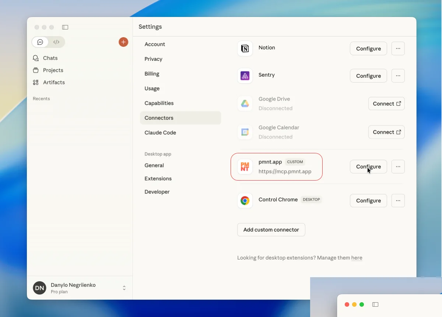
Task: Switch to code mode toggle
Action: (56, 42)
